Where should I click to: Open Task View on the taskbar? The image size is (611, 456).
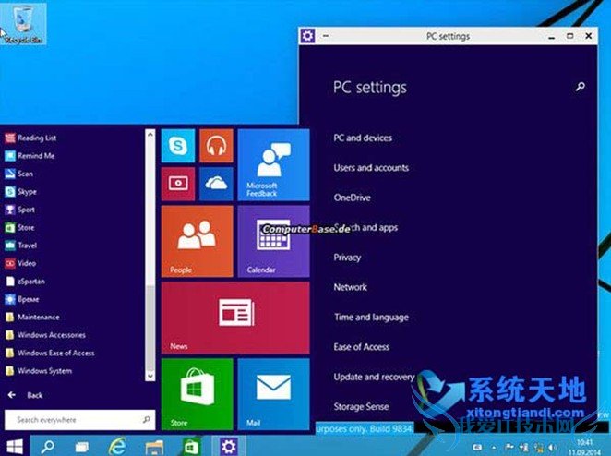pos(82,447)
